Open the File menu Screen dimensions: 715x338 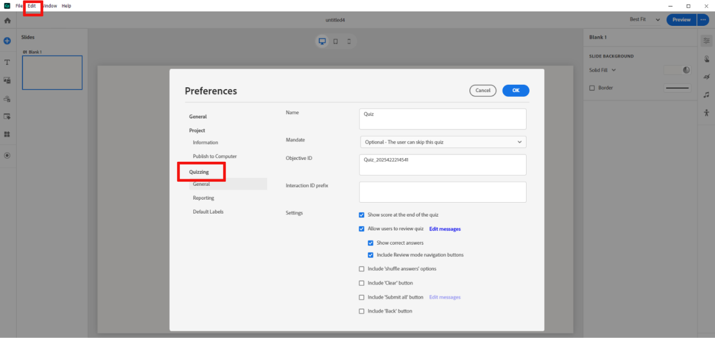coord(19,6)
